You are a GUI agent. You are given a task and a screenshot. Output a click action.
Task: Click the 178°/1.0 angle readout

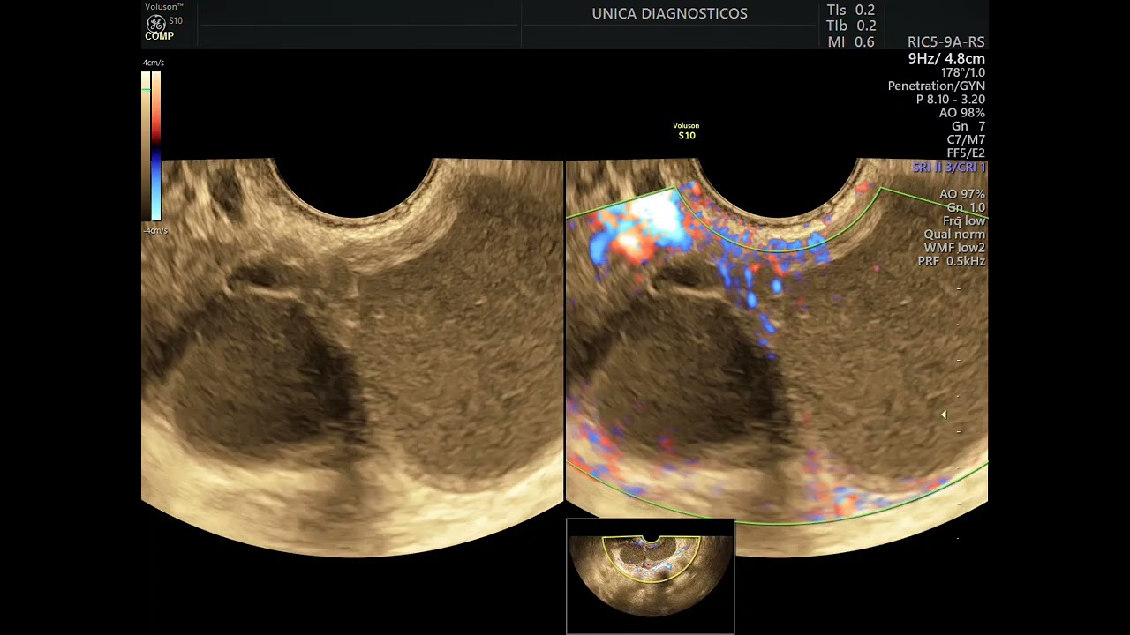(963, 72)
